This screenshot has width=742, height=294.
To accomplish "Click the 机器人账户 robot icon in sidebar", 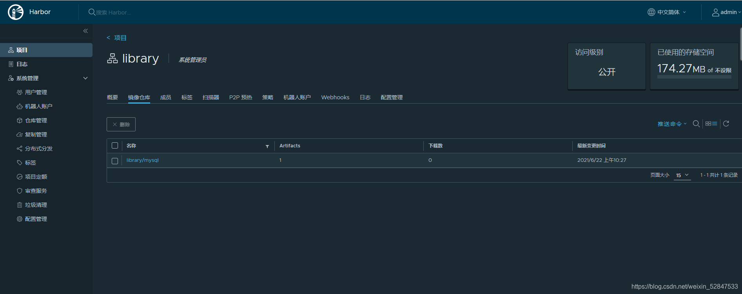I will pos(20,106).
